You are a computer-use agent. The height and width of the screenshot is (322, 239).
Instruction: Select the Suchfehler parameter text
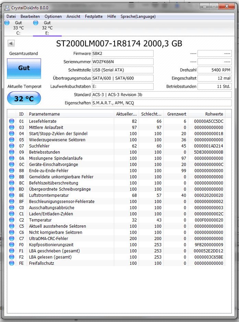(39, 146)
